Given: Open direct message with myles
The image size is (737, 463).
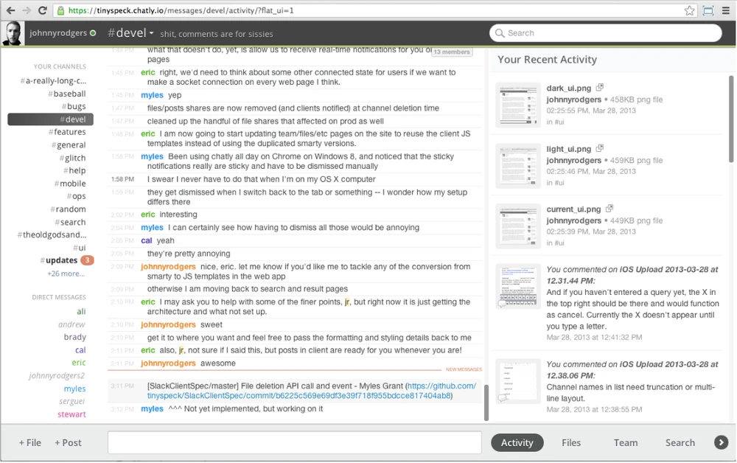Looking at the screenshot, I should click(x=74, y=389).
